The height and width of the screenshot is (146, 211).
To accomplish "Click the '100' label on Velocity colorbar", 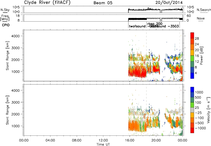I will point(198,103).
